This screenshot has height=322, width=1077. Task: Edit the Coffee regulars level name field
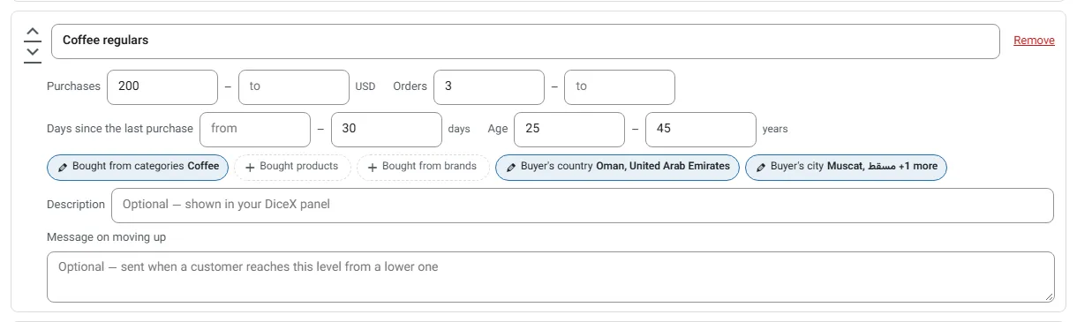(x=525, y=41)
